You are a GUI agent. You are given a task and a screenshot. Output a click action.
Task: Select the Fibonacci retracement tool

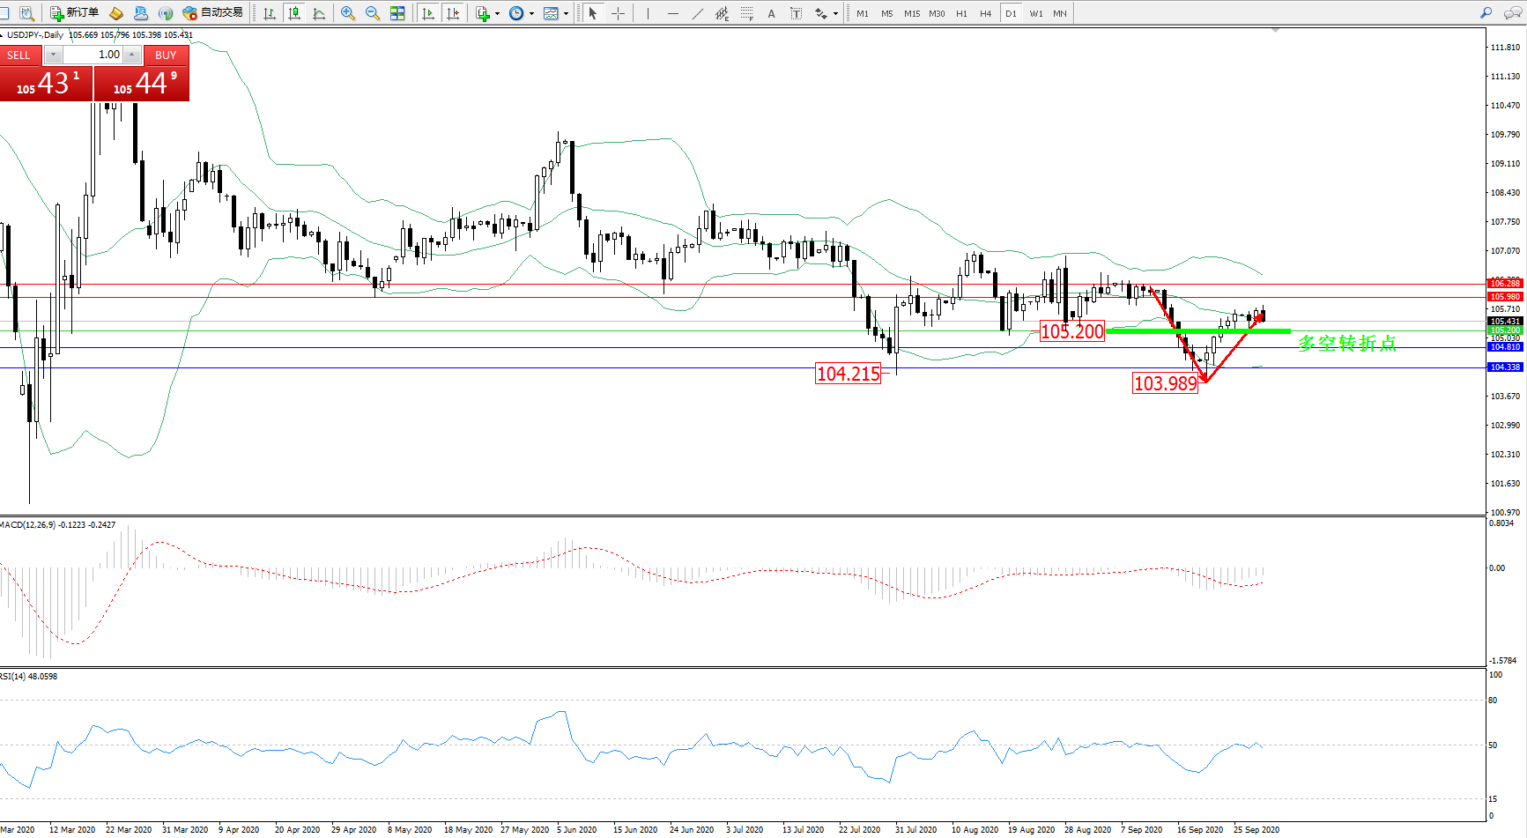coord(746,13)
